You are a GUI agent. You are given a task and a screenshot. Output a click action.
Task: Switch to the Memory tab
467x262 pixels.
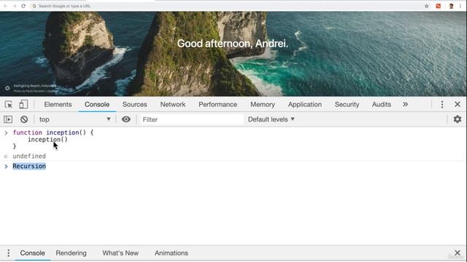(263, 105)
